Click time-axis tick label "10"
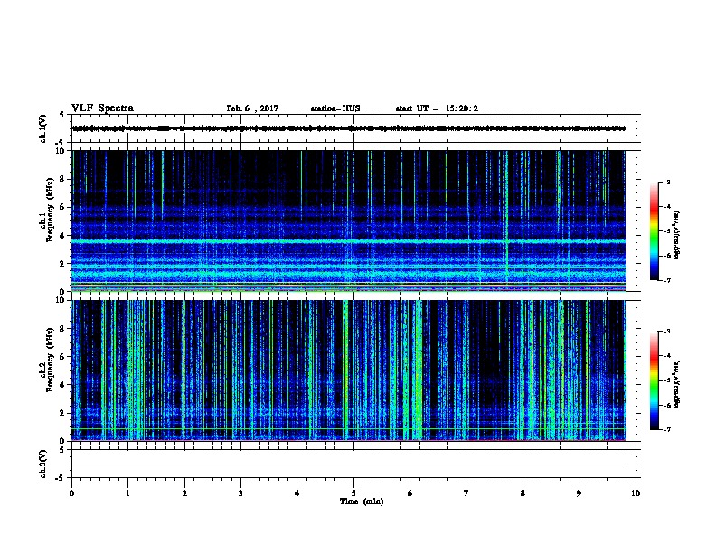 pyautogui.click(x=636, y=493)
